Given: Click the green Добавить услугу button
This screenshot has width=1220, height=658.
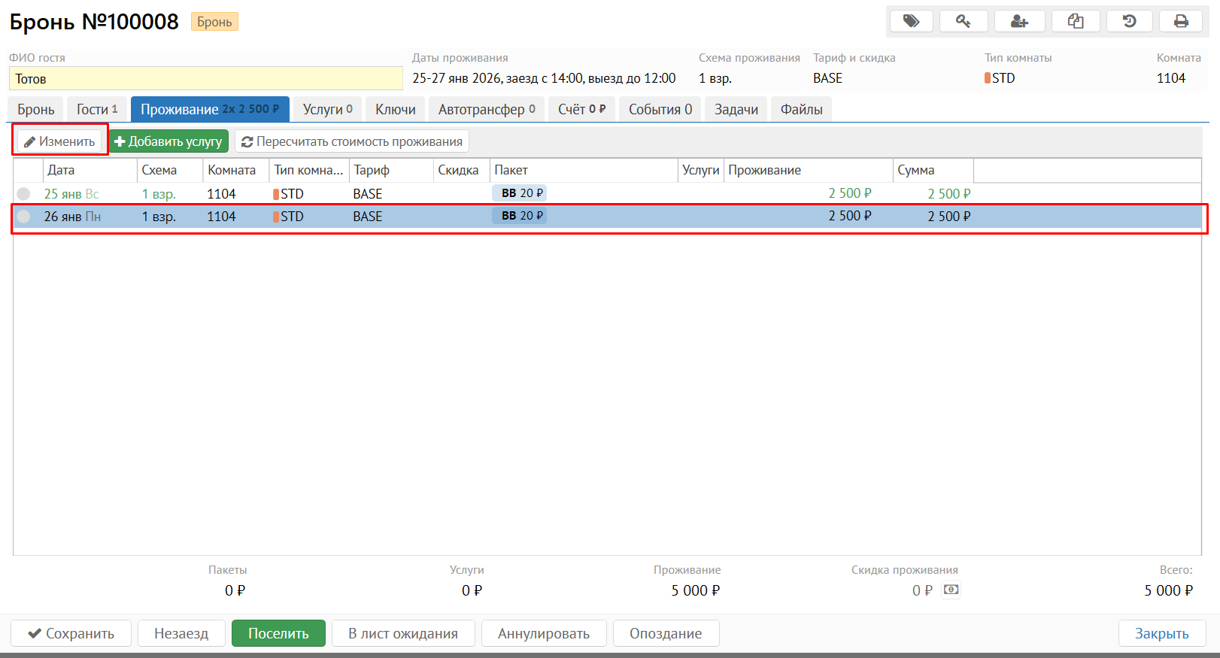Looking at the screenshot, I should pos(169,141).
